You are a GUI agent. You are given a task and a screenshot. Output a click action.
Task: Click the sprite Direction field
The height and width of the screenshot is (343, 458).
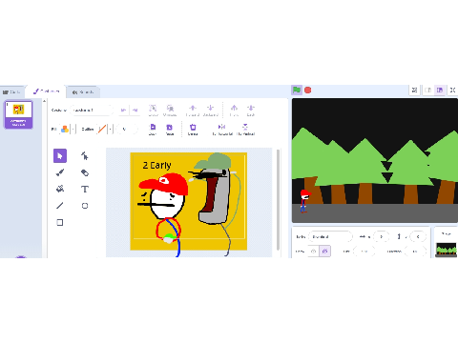coord(415,252)
